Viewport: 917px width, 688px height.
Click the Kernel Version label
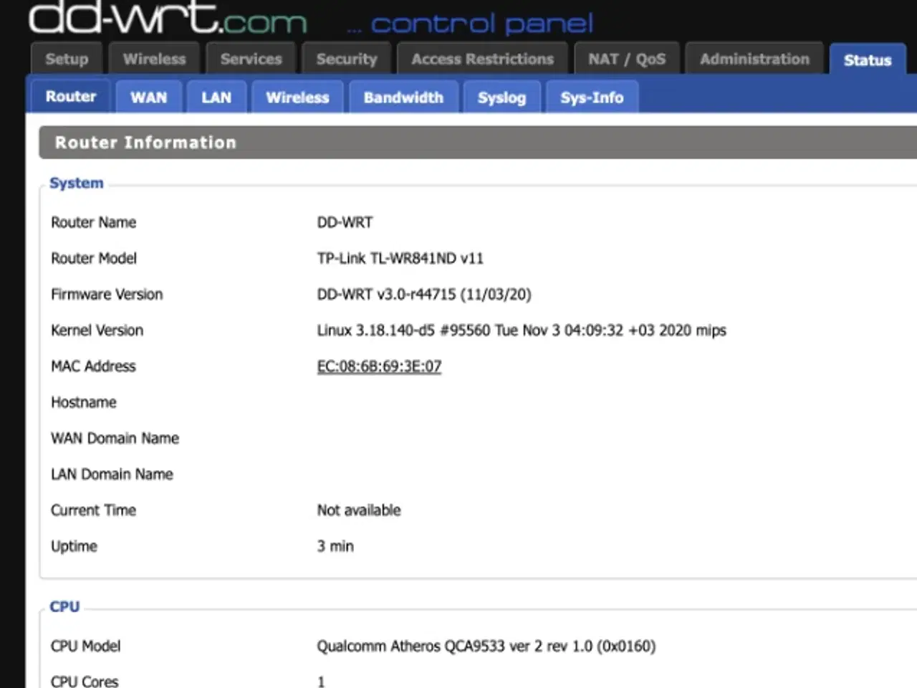(x=97, y=330)
